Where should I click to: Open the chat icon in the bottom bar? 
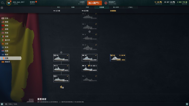tap(2, 104)
